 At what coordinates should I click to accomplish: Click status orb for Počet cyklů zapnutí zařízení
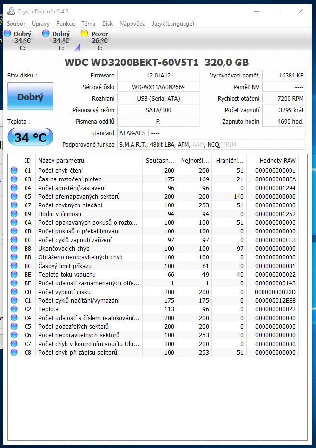pyautogui.click(x=14, y=240)
